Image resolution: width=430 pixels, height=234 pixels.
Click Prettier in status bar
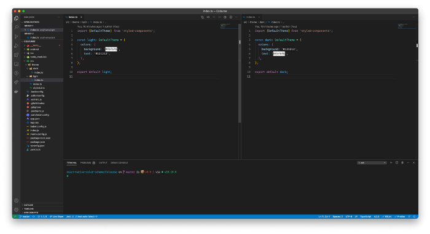400,216
